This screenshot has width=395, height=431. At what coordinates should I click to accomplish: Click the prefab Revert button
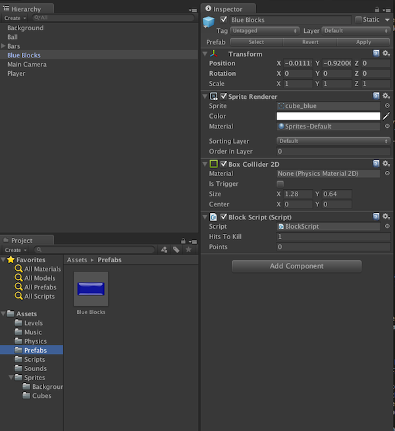[x=310, y=42]
